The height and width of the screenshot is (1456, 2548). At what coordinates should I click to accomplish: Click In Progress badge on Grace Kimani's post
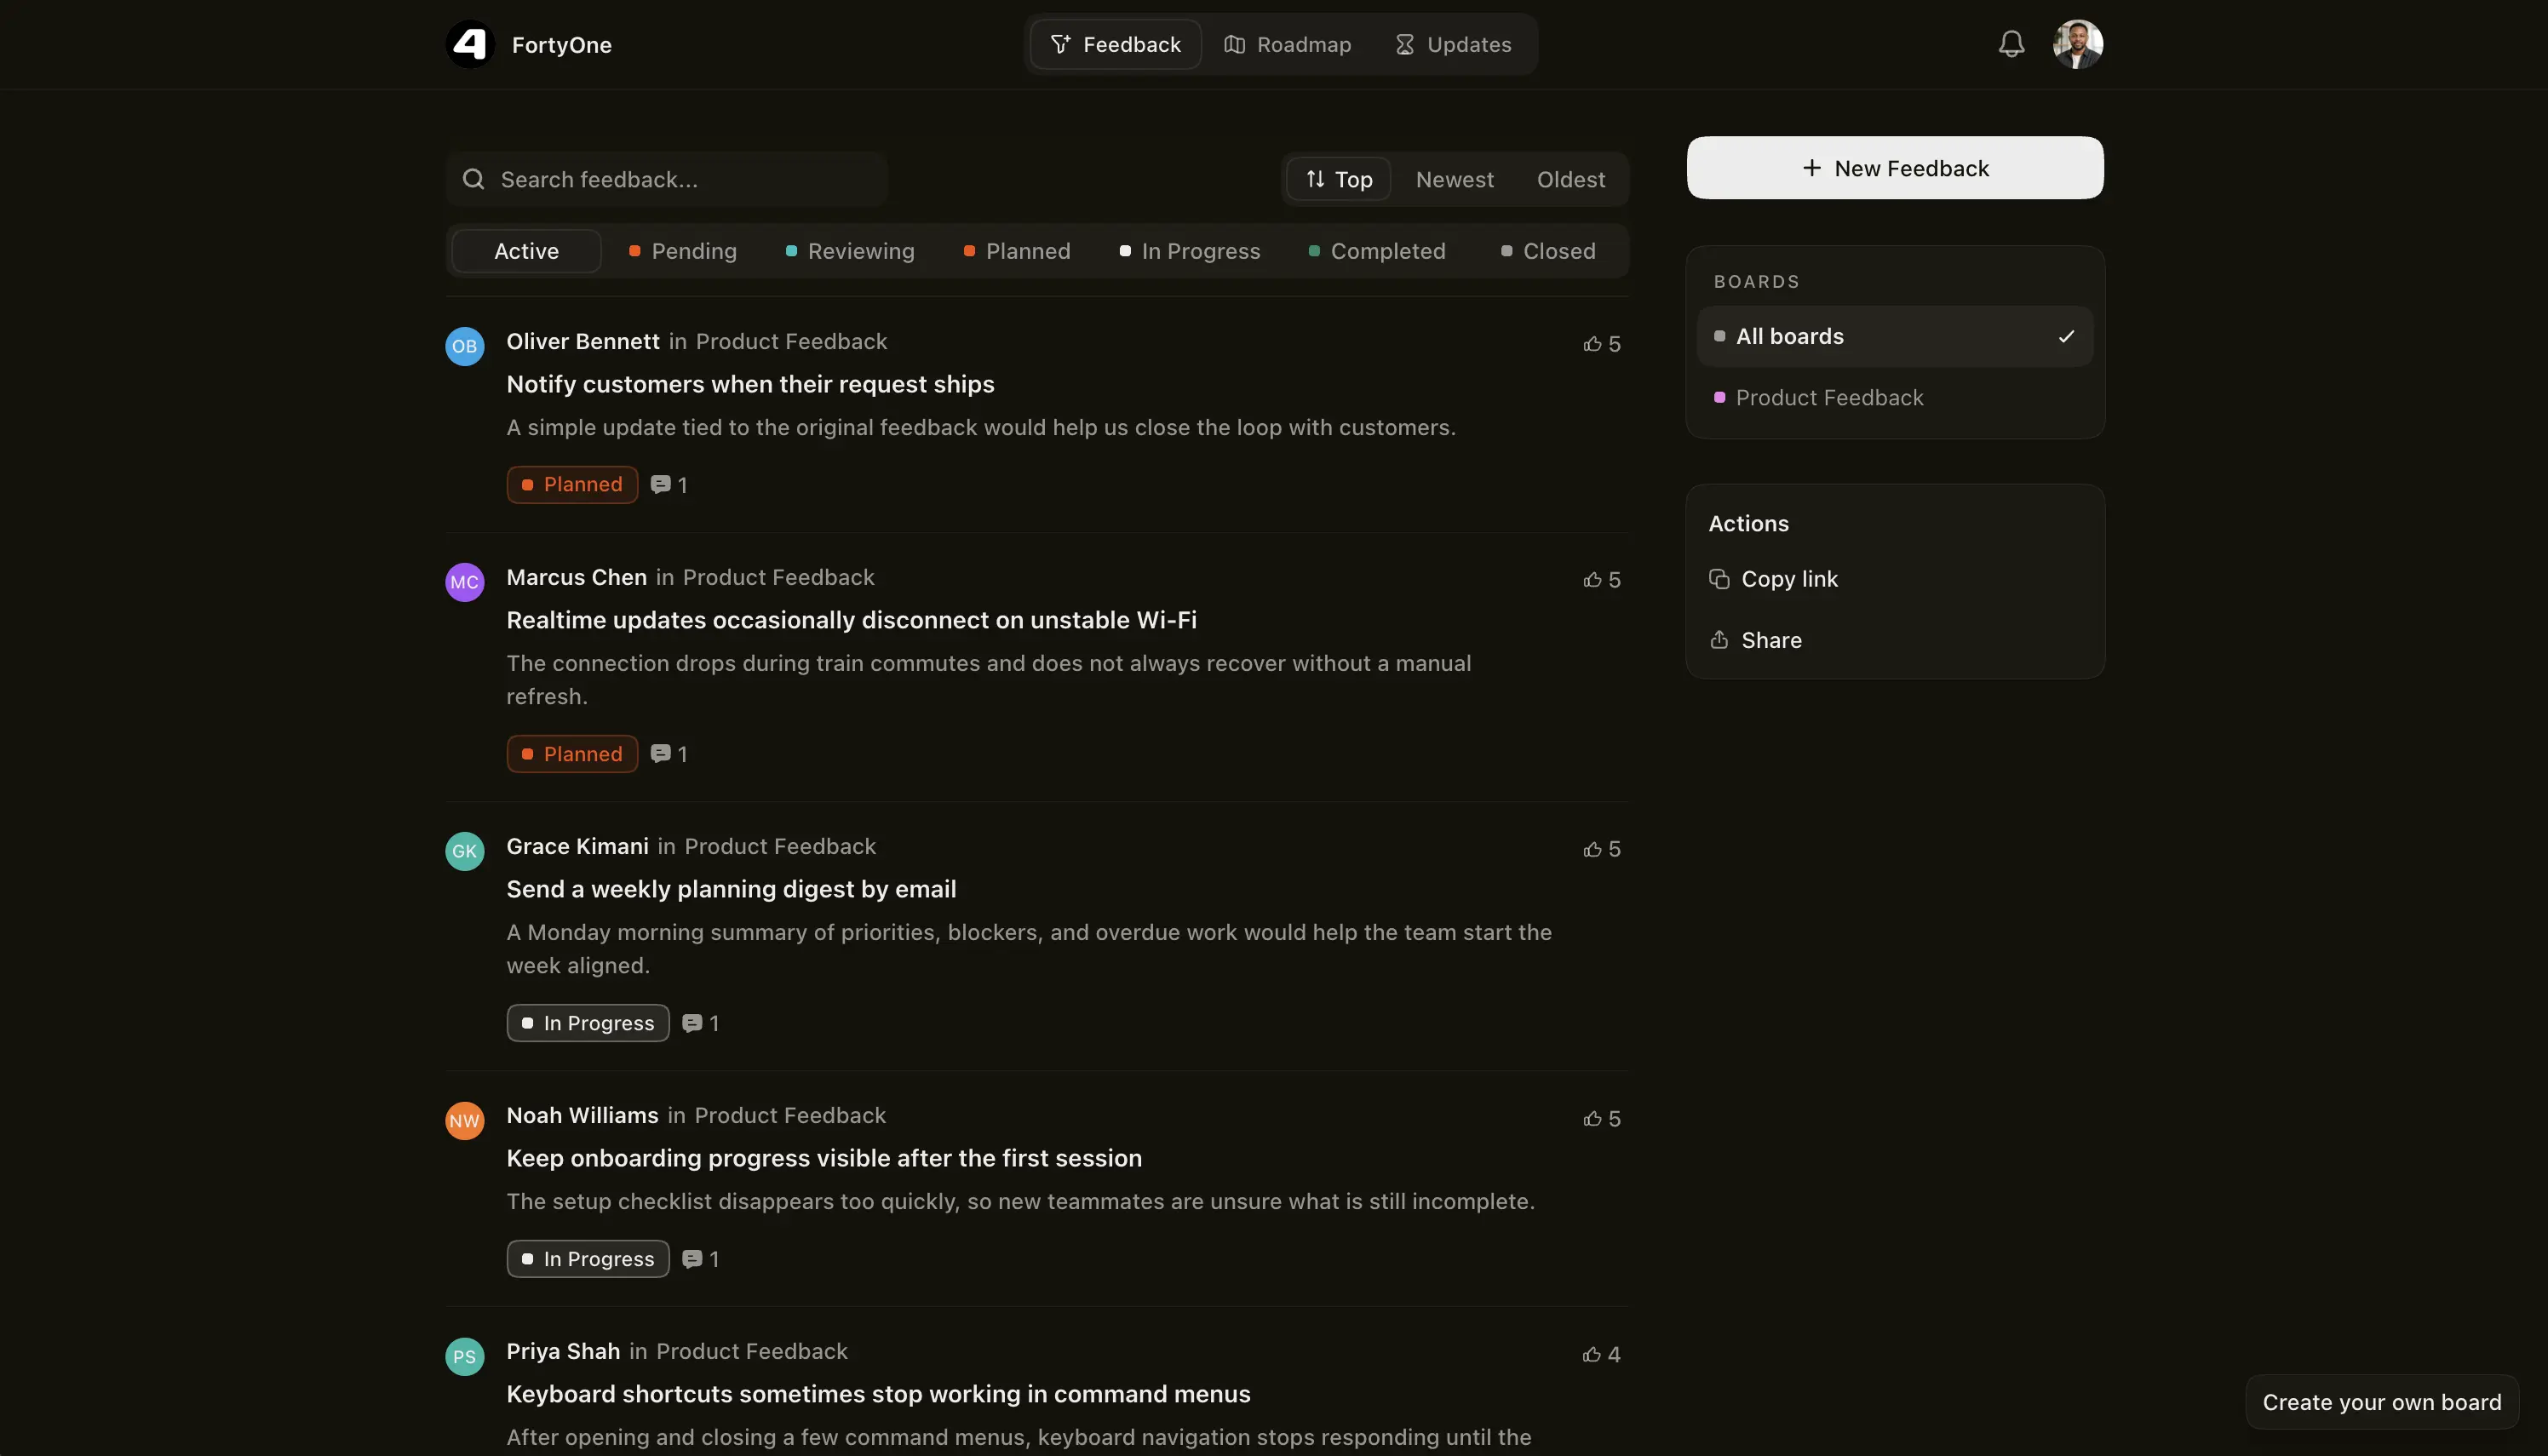click(588, 1023)
